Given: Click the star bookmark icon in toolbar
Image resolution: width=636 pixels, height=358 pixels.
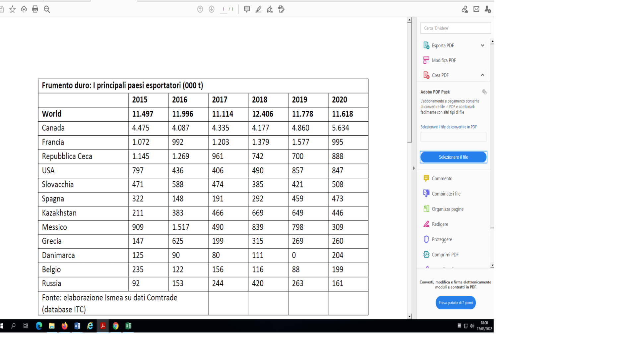Looking at the screenshot, I should coord(13,9).
